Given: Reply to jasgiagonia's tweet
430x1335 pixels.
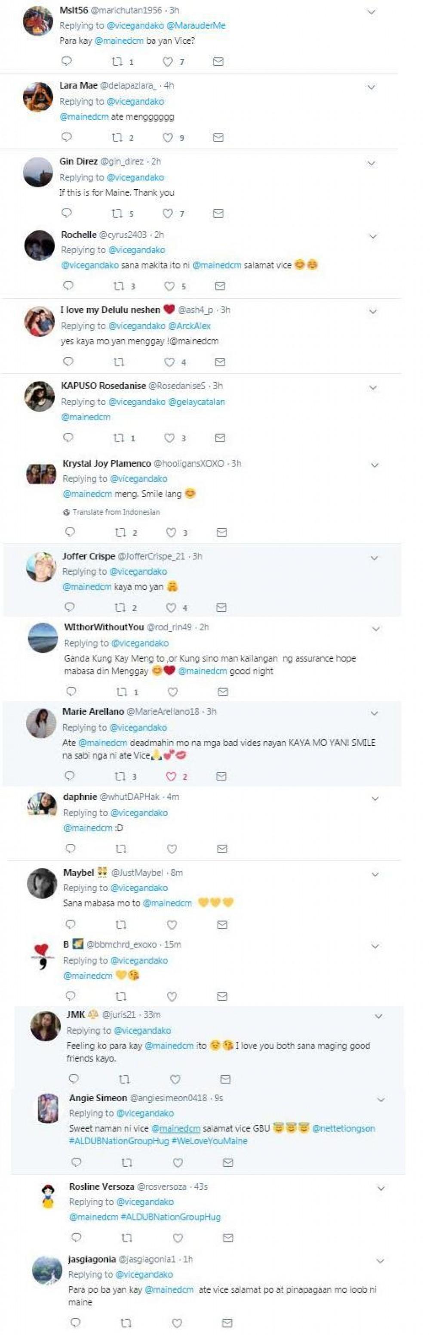Looking at the screenshot, I should (x=76, y=1322).
